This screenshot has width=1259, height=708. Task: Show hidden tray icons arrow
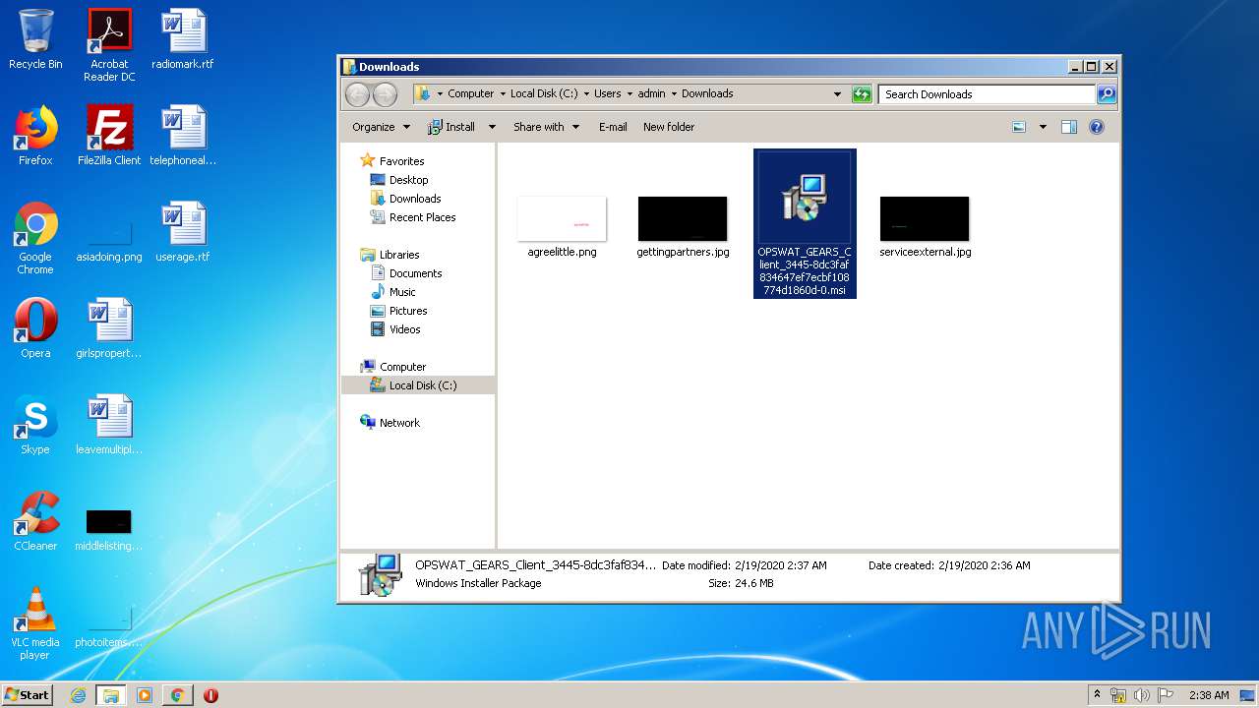(1097, 695)
